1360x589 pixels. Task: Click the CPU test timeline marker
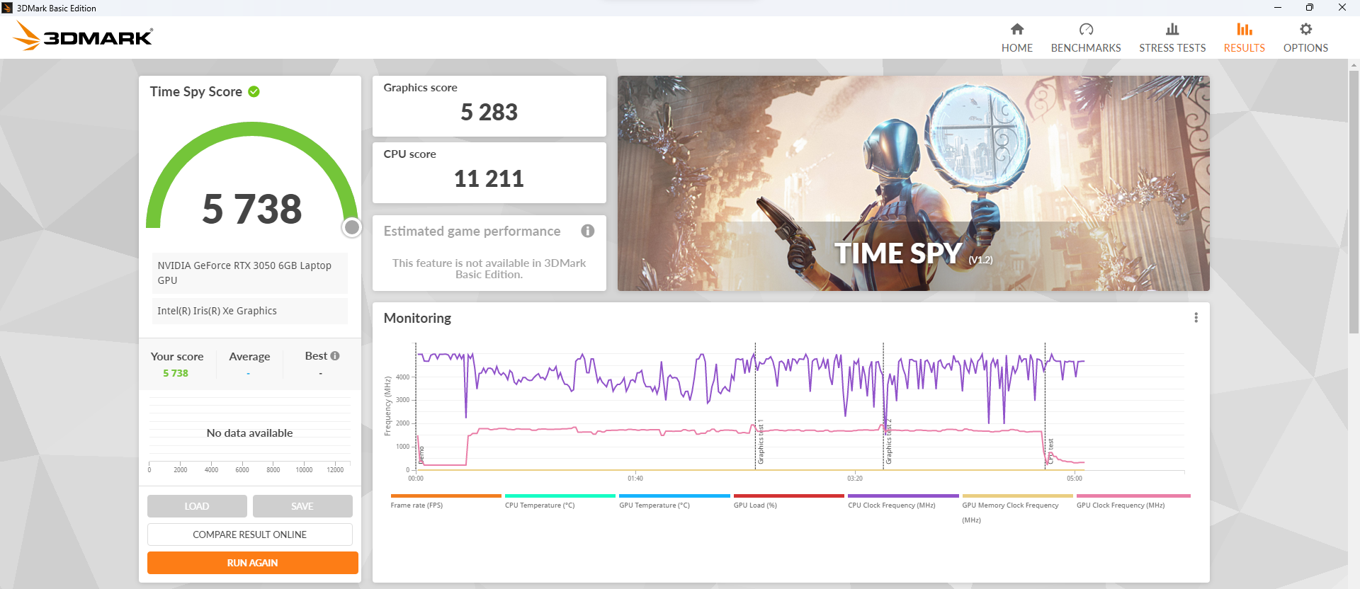click(x=1050, y=451)
